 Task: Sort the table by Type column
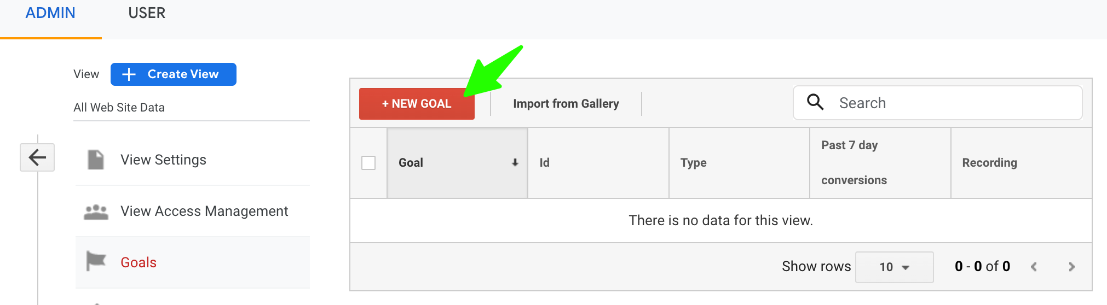click(693, 163)
